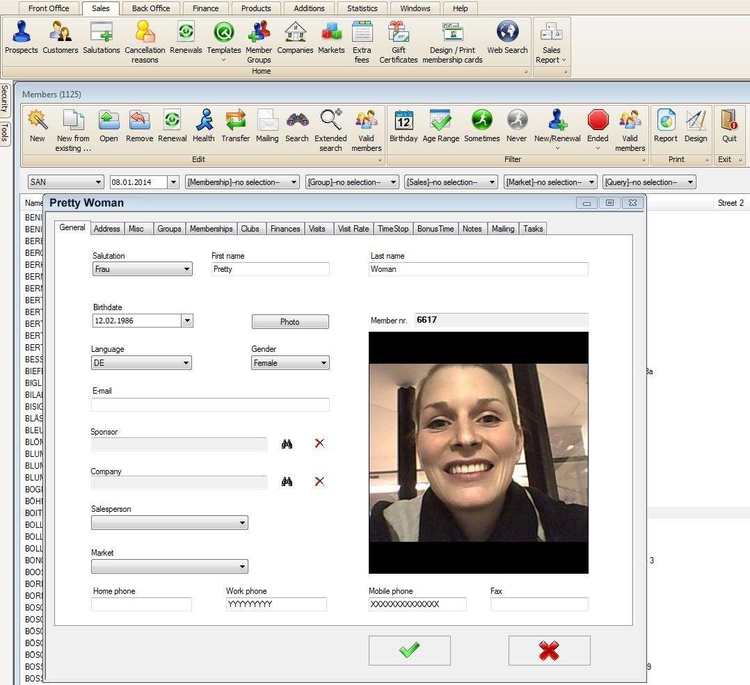Open the Report print icon
Screen dimensions: 750x685
coord(666,126)
